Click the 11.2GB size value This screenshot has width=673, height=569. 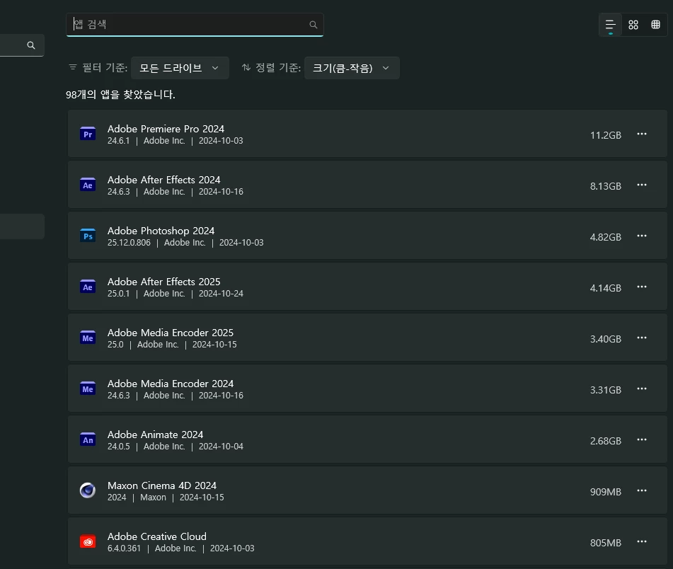click(606, 135)
